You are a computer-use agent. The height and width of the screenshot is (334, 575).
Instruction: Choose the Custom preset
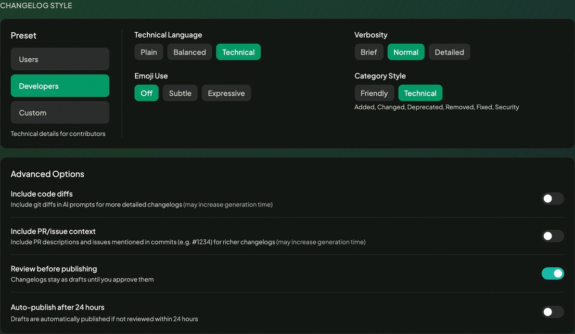point(59,112)
